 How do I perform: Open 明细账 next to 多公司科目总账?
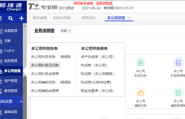click(x=66, y=57)
